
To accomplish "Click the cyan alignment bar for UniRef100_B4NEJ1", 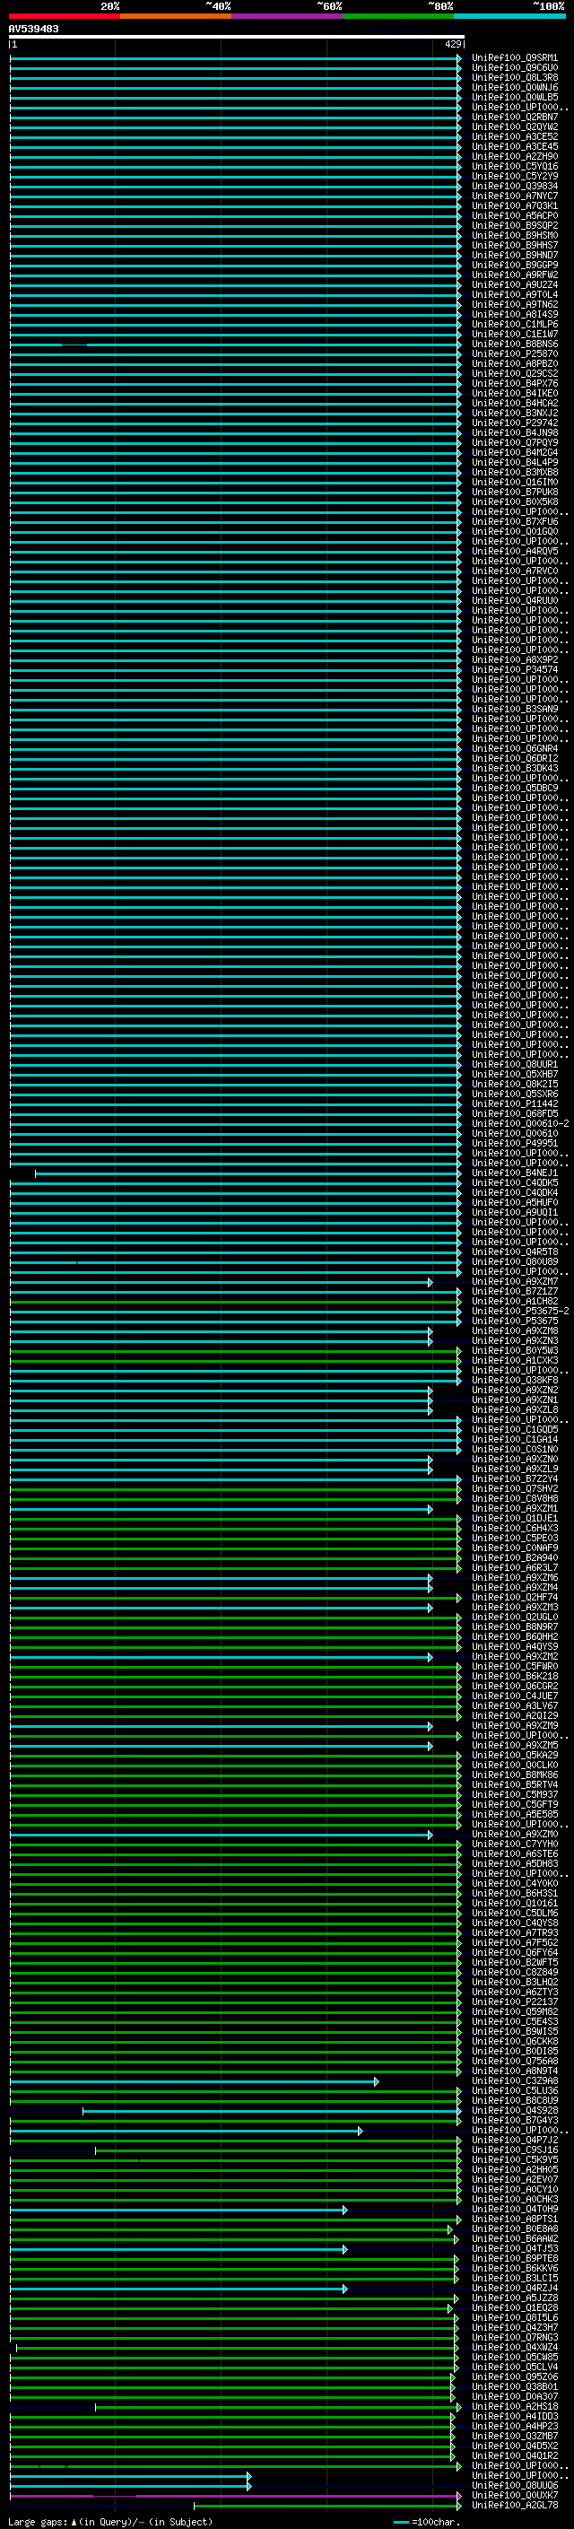I will tap(248, 1173).
